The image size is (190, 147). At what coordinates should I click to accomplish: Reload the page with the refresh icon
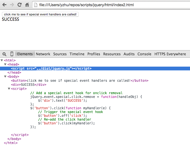[19, 5]
